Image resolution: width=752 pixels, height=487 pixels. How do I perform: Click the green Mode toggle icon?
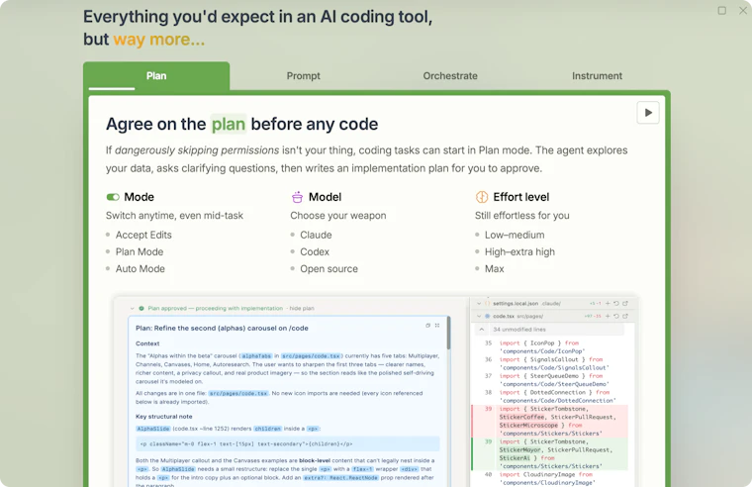113,197
